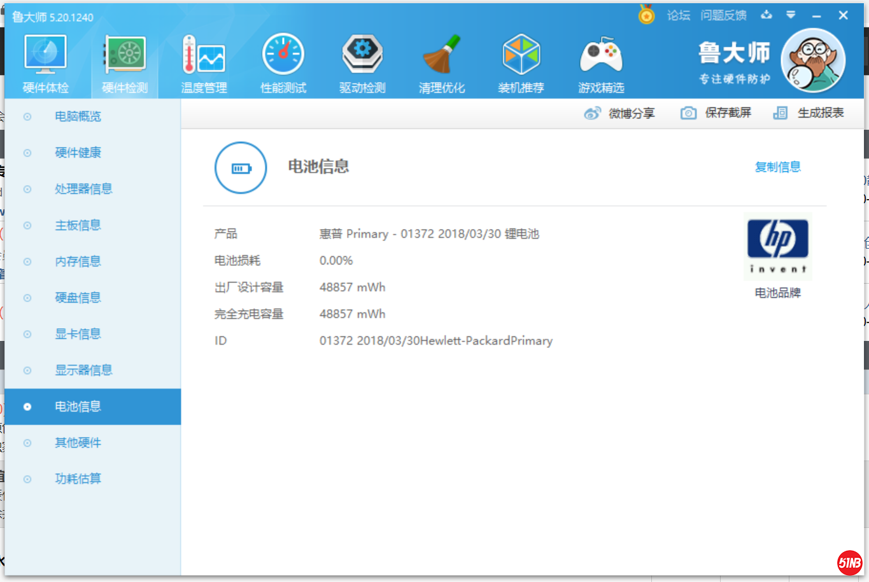Generate a report using 生成报表
This screenshot has width=869, height=582.
[x=809, y=113]
